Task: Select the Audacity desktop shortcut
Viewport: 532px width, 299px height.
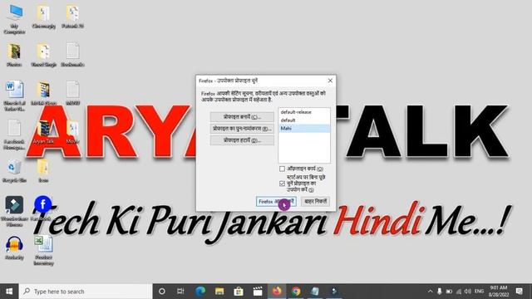Action: (x=14, y=248)
